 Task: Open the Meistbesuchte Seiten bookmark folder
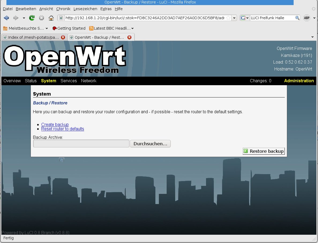tap(25, 28)
